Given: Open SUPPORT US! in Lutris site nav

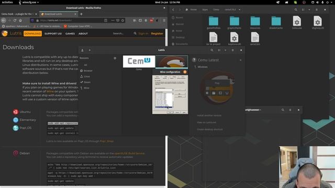Looking at the screenshot, I should point(53,33).
